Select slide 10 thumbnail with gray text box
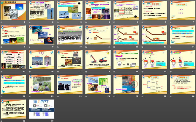196x122 pixels. [x=70, y=35]
